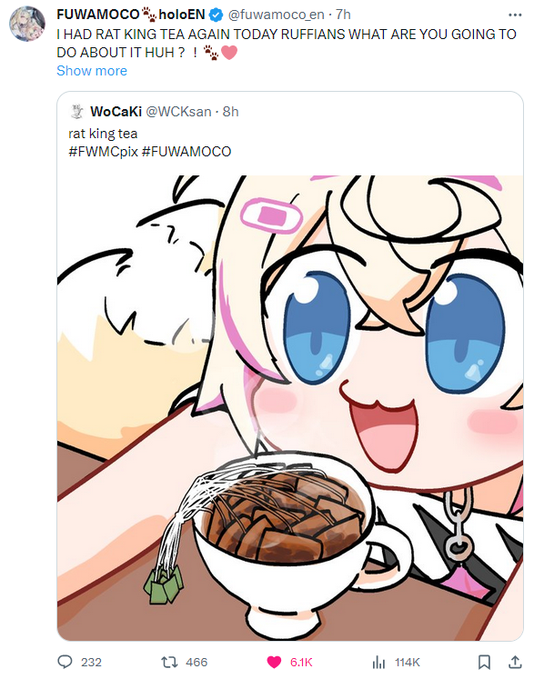Click the share upload icon

(515, 662)
